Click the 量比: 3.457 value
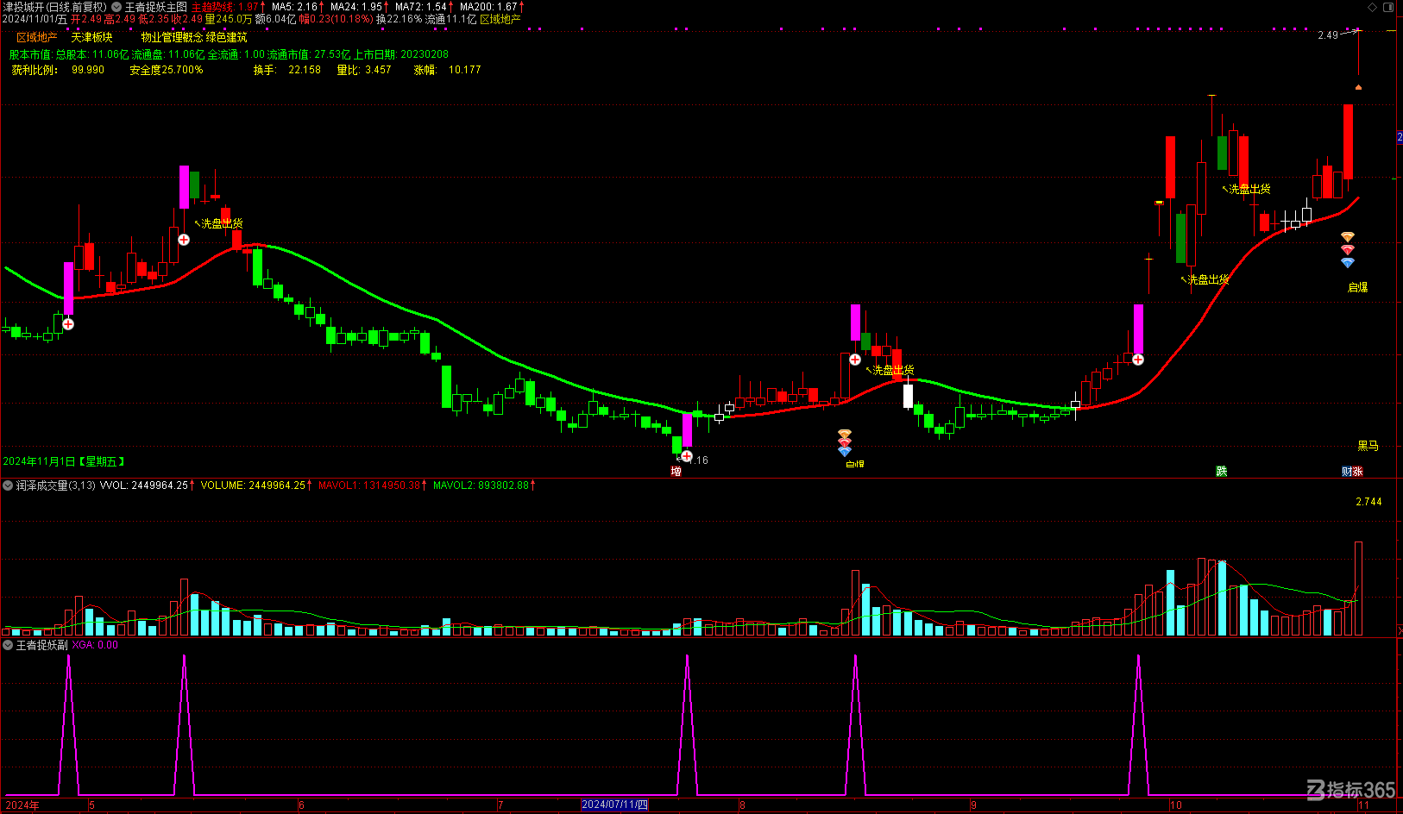1403x814 pixels. (x=364, y=70)
